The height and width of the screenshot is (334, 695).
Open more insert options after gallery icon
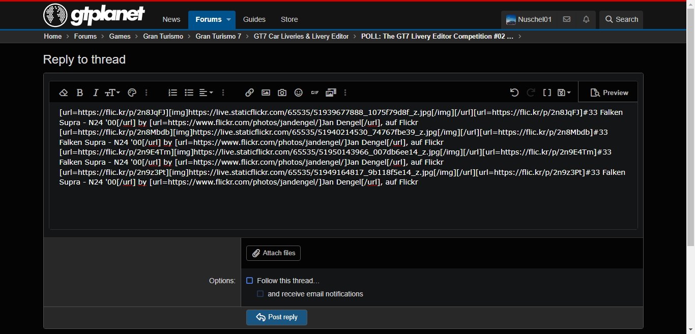(345, 93)
